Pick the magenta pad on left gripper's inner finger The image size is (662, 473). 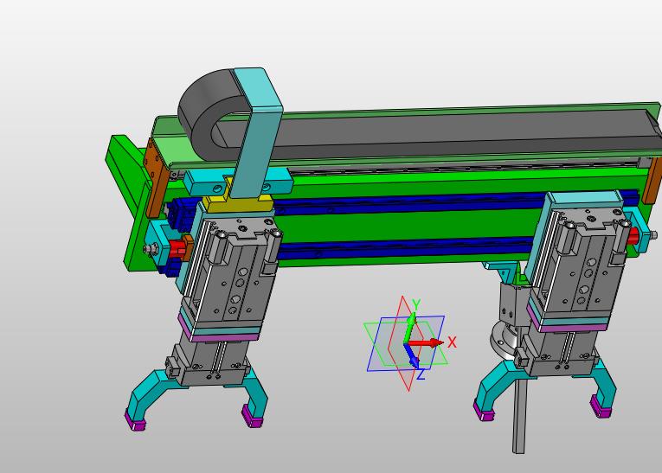(x=252, y=418)
